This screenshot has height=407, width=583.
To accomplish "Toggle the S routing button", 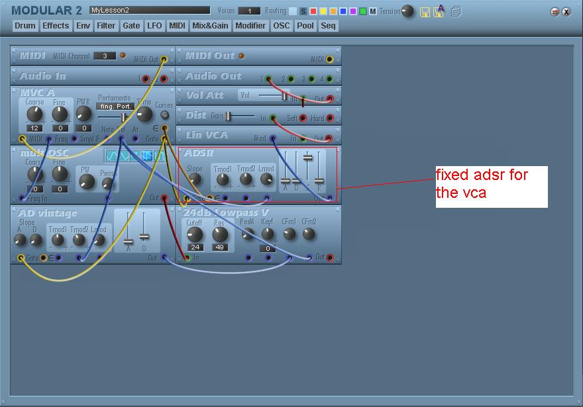I will [x=303, y=11].
